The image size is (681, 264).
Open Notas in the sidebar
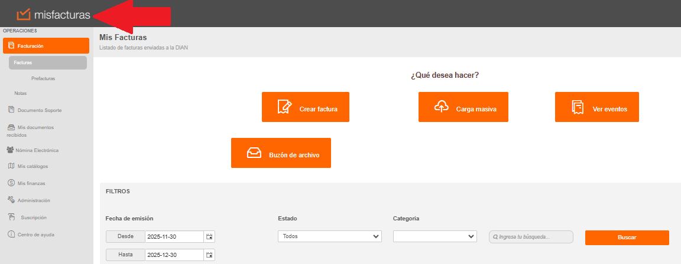[21, 93]
